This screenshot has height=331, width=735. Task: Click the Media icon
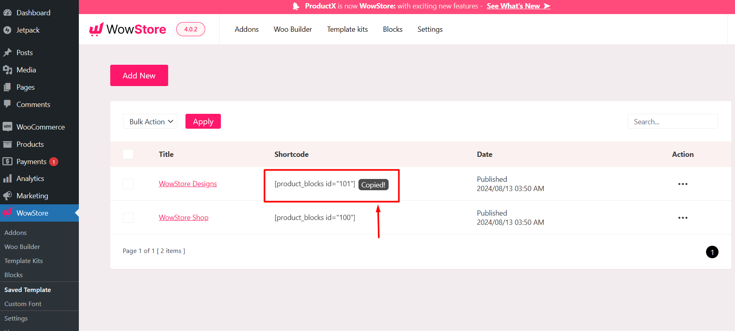pyautogui.click(x=7, y=70)
